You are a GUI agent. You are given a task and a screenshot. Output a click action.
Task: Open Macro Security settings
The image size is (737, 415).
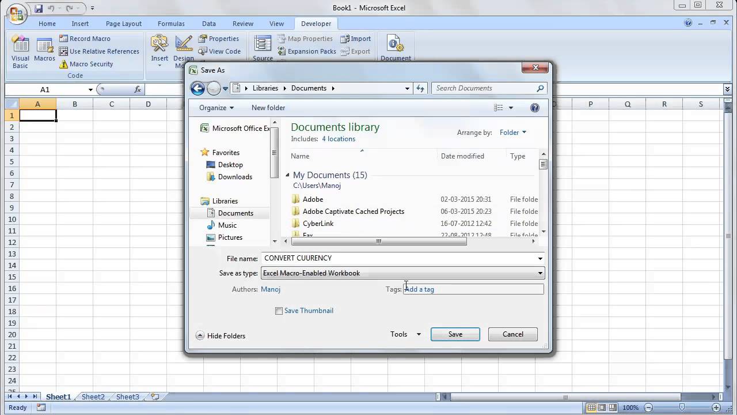[x=86, y=64]
